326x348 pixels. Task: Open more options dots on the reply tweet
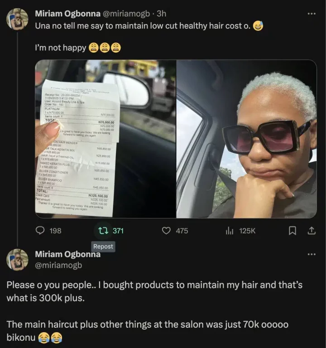312,254
